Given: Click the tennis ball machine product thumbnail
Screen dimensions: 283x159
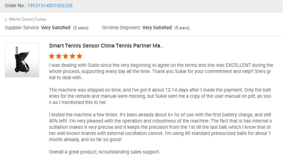Looking at the screenshot, I should click(22, 60).
